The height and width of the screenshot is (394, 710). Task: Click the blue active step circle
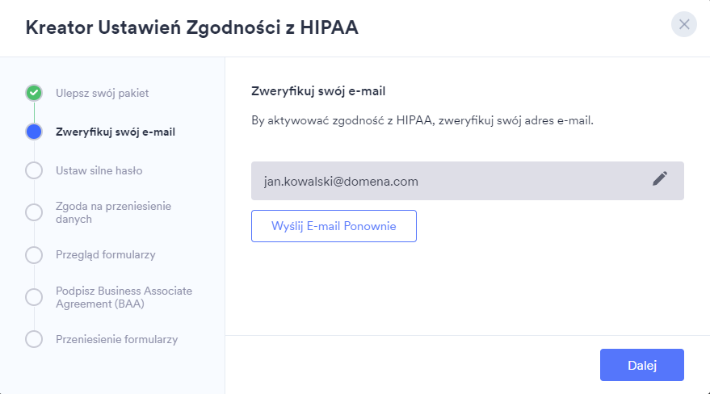34,132
